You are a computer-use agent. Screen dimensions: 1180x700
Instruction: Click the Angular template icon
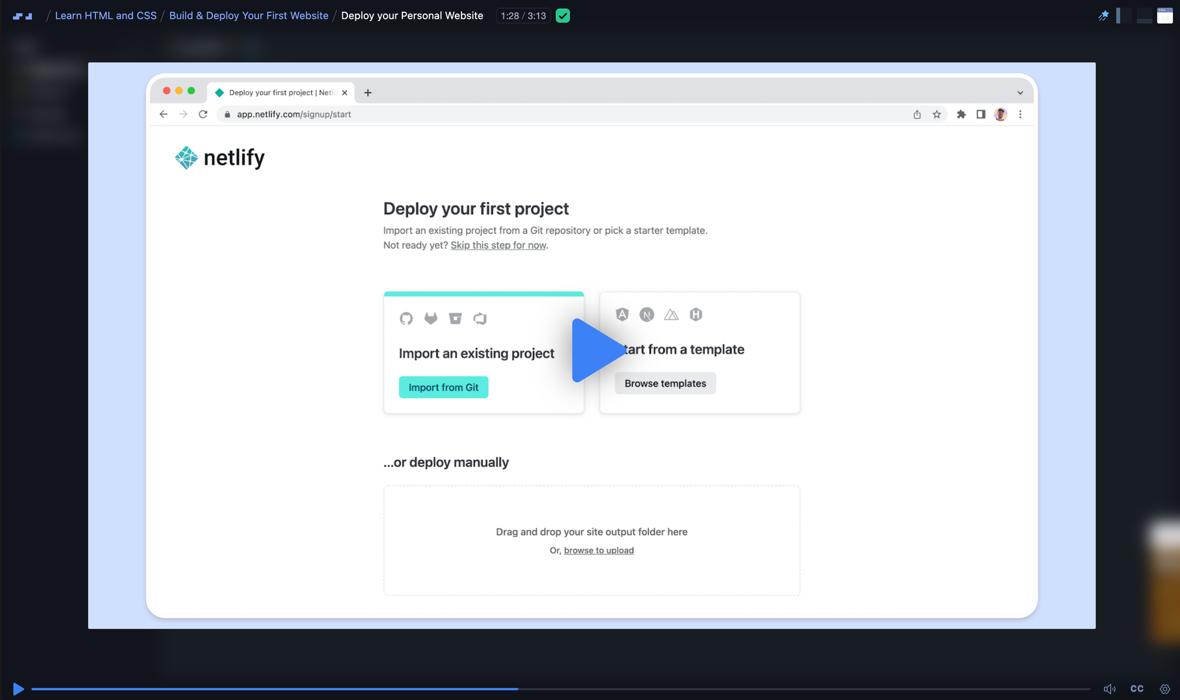pos(622,314)
